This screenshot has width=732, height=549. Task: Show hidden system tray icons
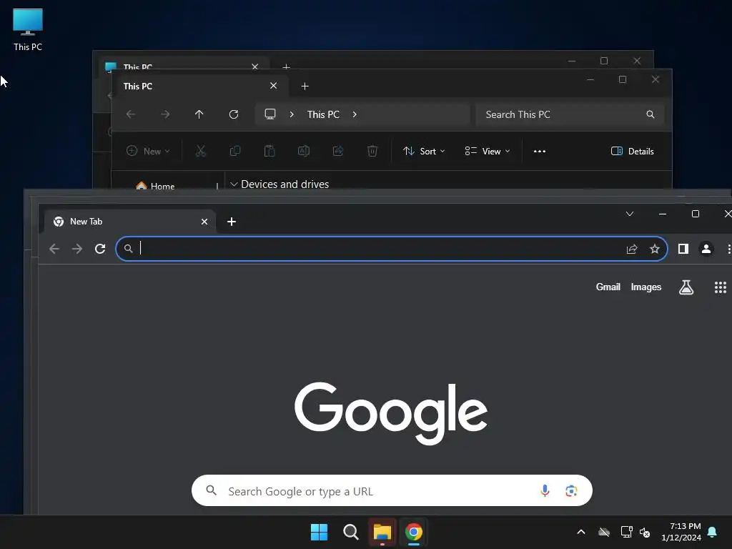pyautogui.click(x=581, y=532)
